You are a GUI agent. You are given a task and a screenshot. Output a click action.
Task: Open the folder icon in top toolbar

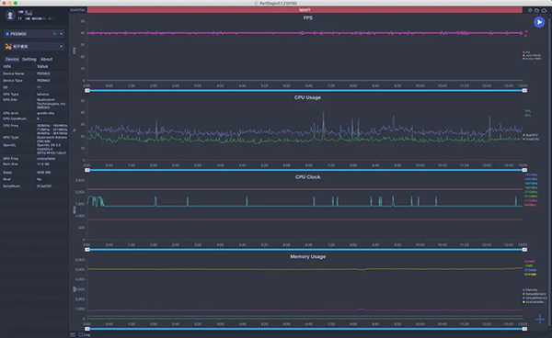536,10
